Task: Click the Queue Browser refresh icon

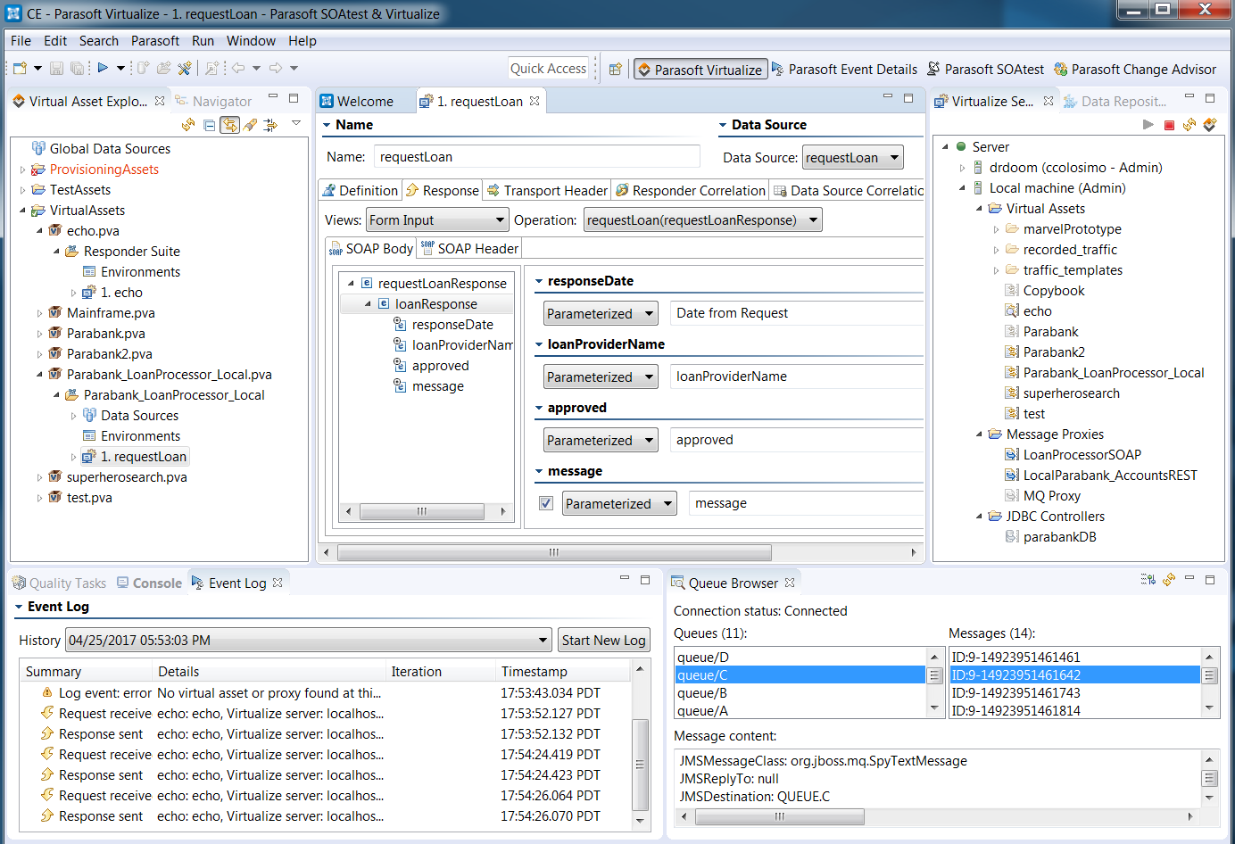Action: [x=1169, y=580]
